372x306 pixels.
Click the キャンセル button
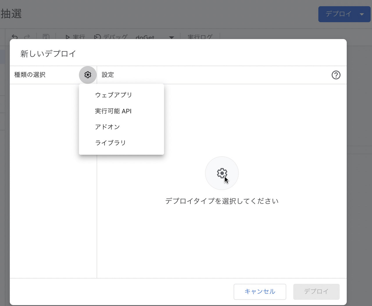point(260,291)
